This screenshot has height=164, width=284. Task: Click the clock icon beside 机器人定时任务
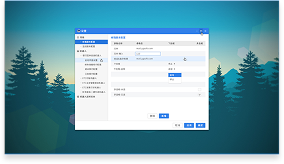click(78, 97)
